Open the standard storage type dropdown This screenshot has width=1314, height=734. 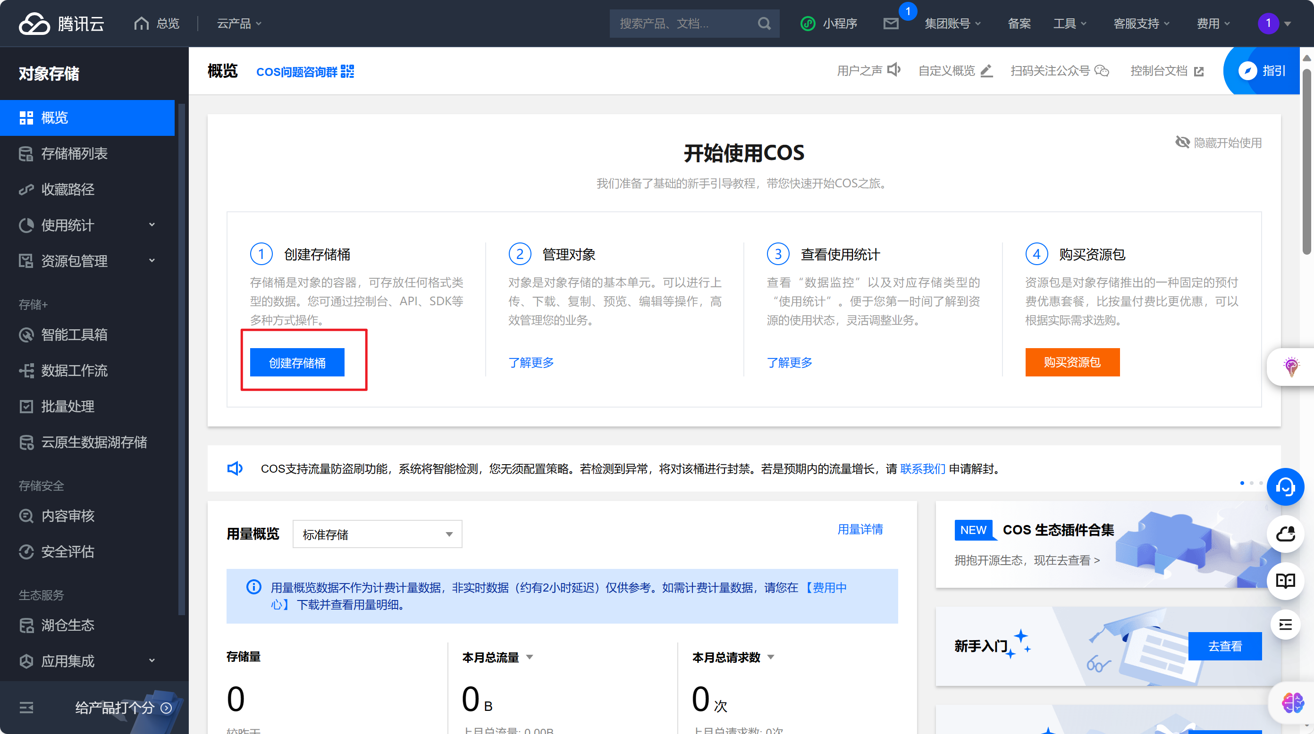click(x=377, y=534)
